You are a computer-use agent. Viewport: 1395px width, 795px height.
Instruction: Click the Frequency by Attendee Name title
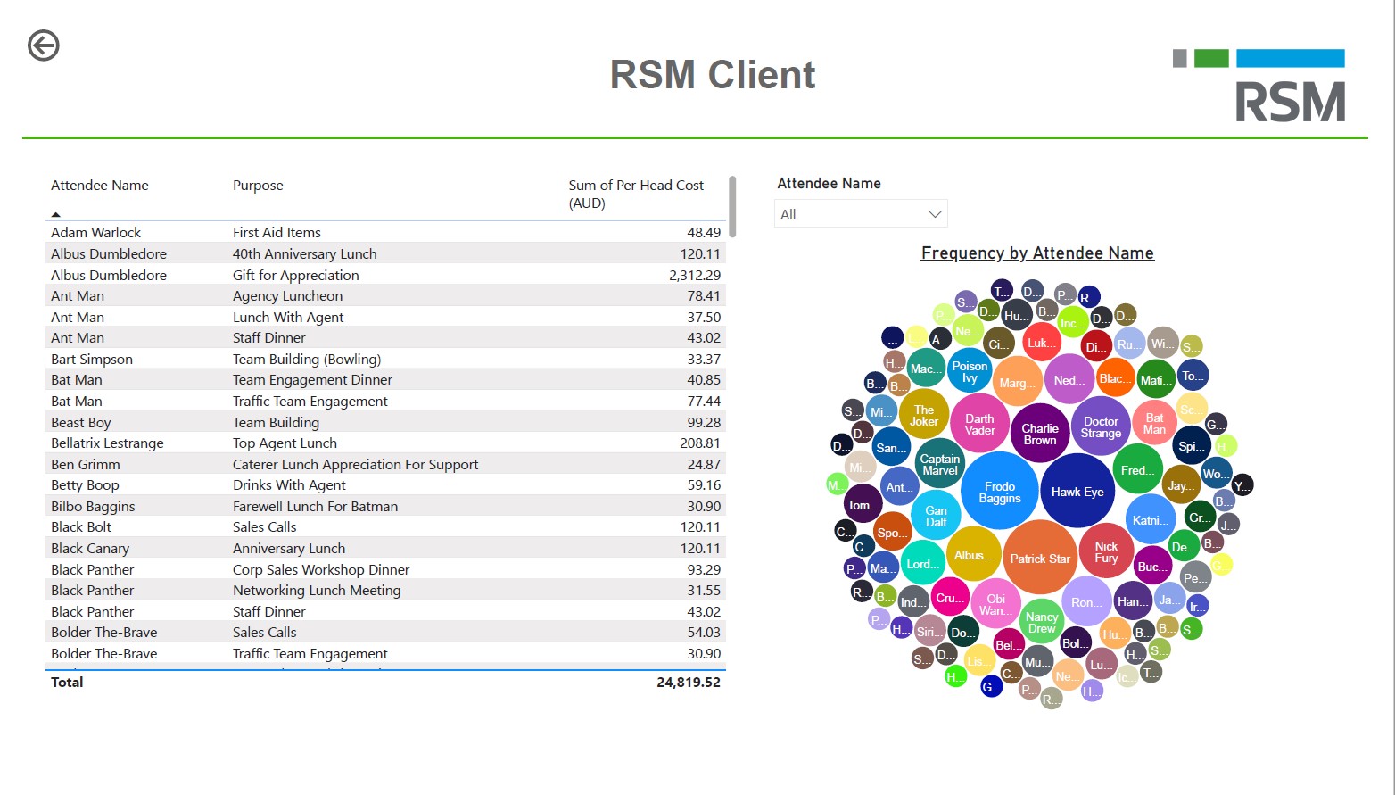1036,253
